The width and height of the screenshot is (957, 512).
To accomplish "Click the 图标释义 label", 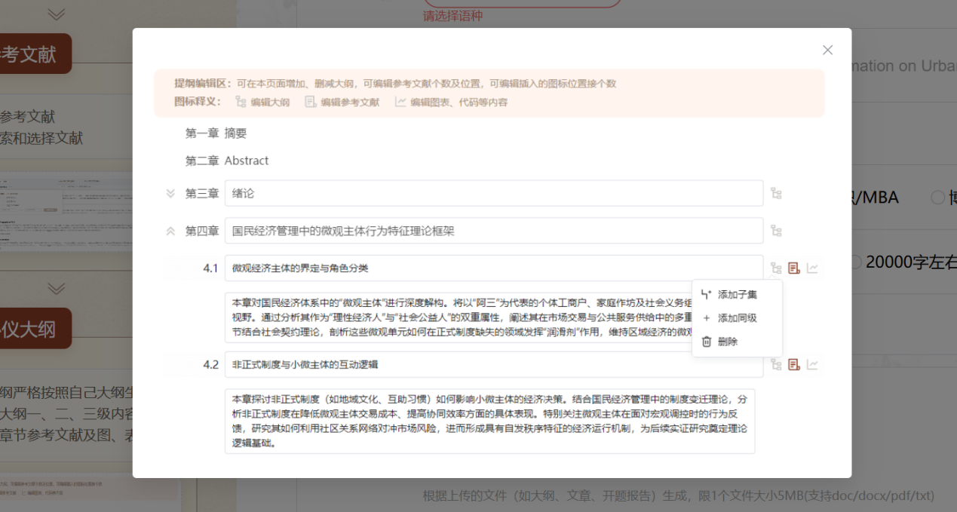I will [198, 102].
